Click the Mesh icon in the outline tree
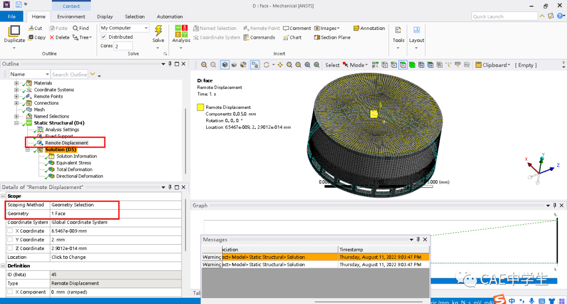The width and height of the screenshot is (567, 304). 29,110
